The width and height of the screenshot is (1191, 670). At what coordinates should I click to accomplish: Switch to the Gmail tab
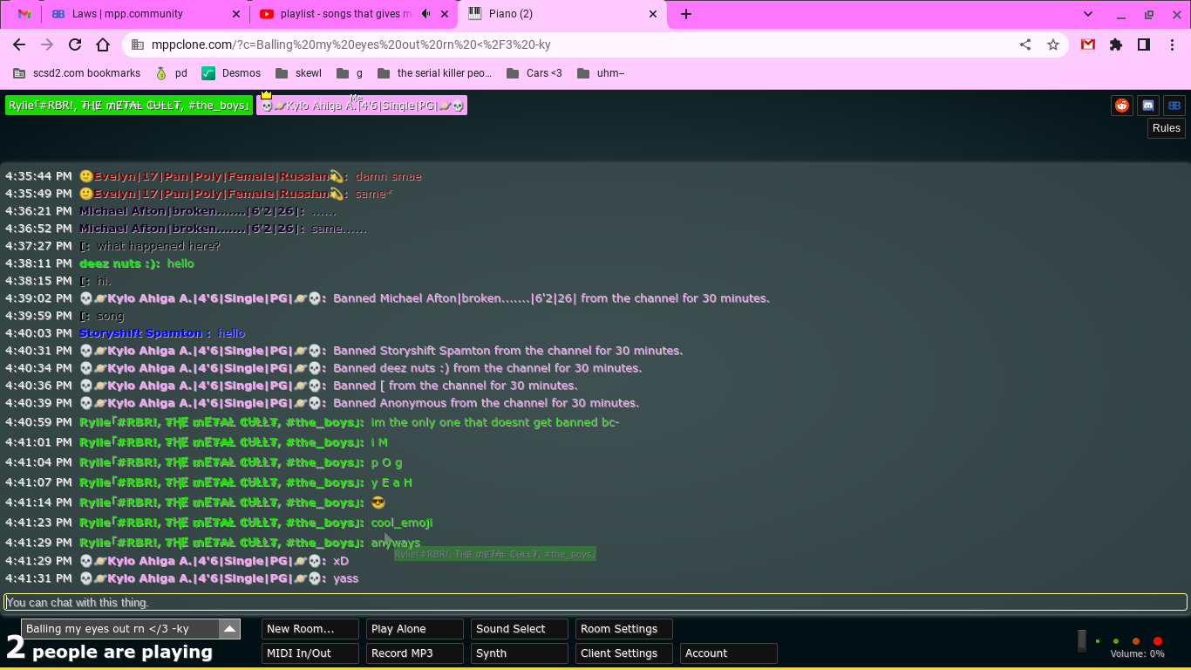pyautogui.click(x=24, y=14)
